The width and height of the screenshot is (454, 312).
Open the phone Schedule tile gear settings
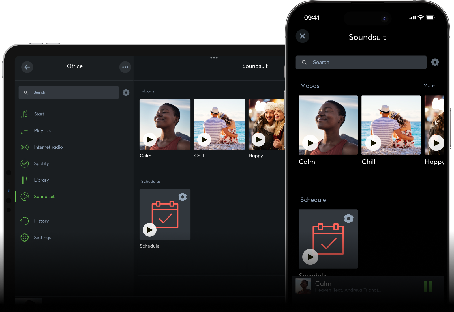(x=348, y=219)
